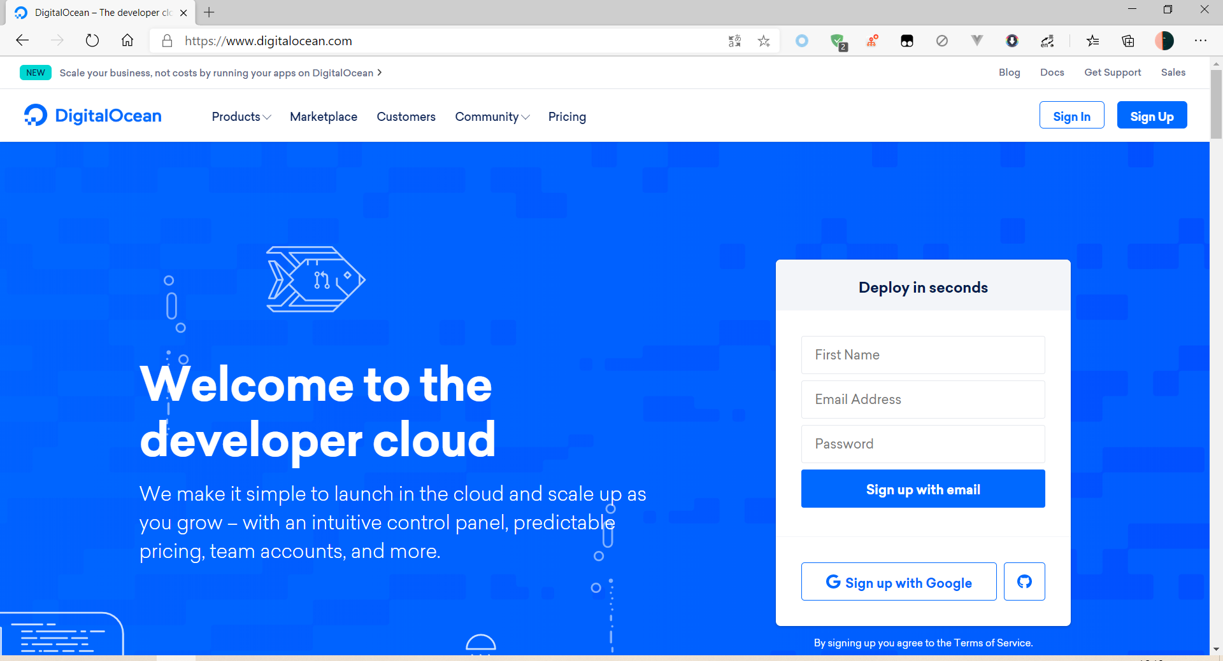Click the scrollbar down arrow
This screenshot has height=661, width=1223.
point(1216,650)
